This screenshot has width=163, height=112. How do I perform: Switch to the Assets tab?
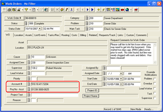pos(29,35)
